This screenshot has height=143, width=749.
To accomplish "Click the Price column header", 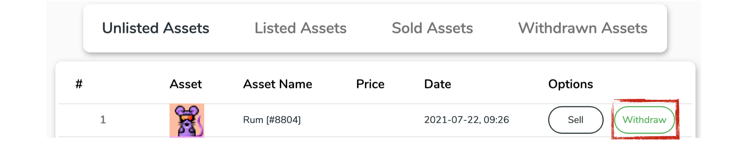I will (x=370, y=84).
